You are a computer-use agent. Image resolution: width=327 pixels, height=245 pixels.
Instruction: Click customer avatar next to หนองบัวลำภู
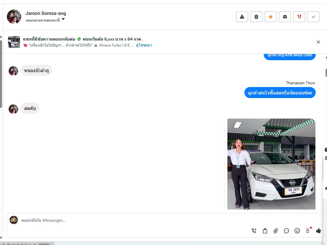click(x=13, y=71)
